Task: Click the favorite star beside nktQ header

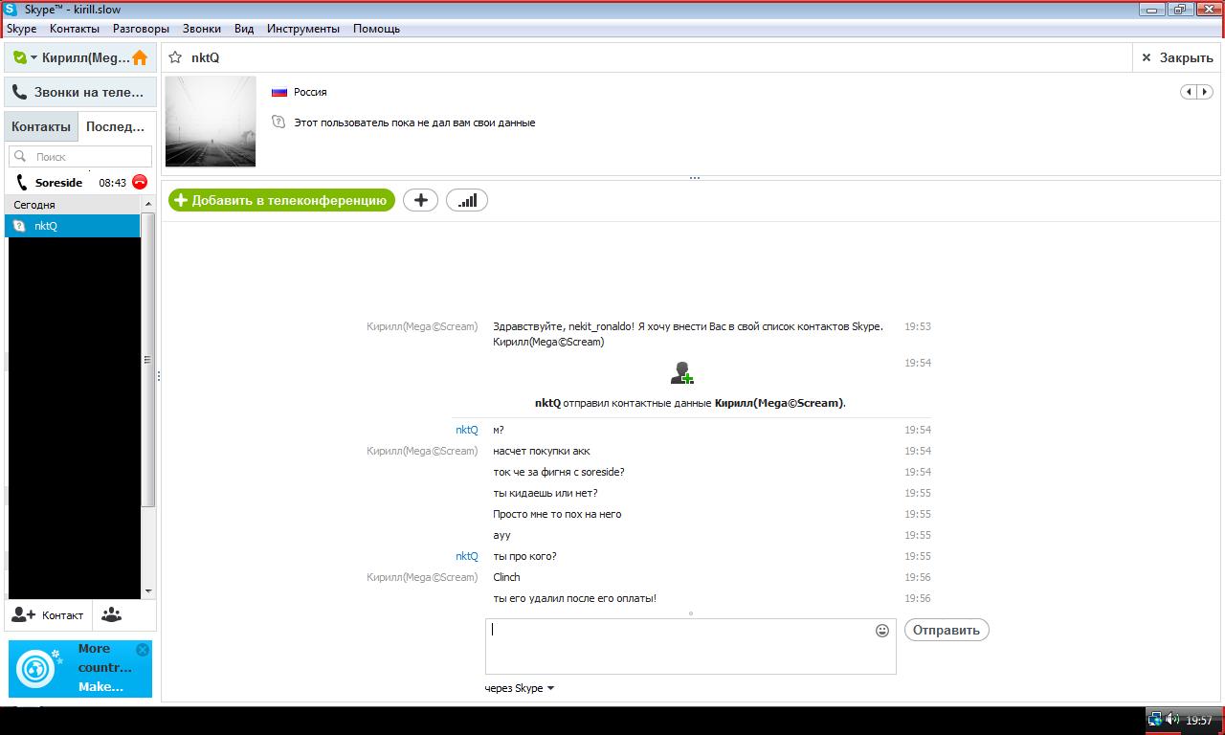Action: pyautogui.click(x=175, y=57)
